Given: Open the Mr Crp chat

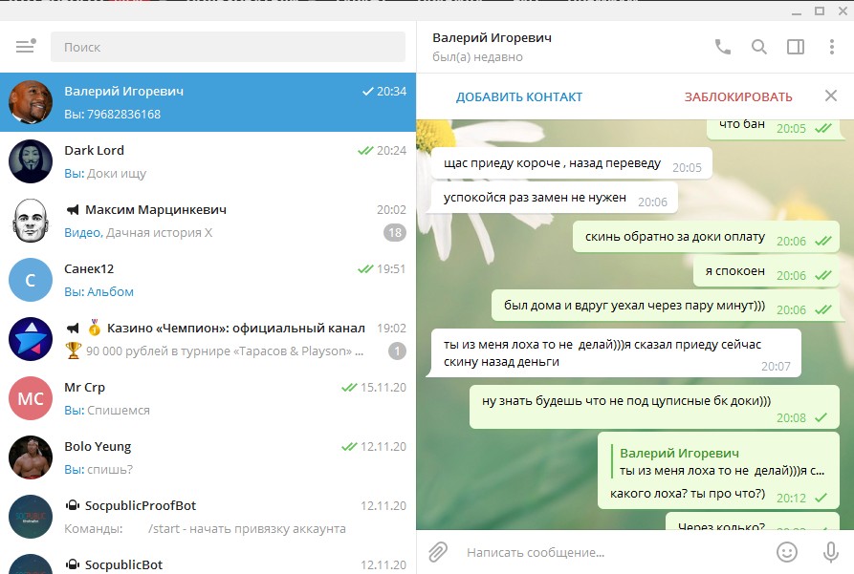Looking at the screenshot, I should click(208, 399).
